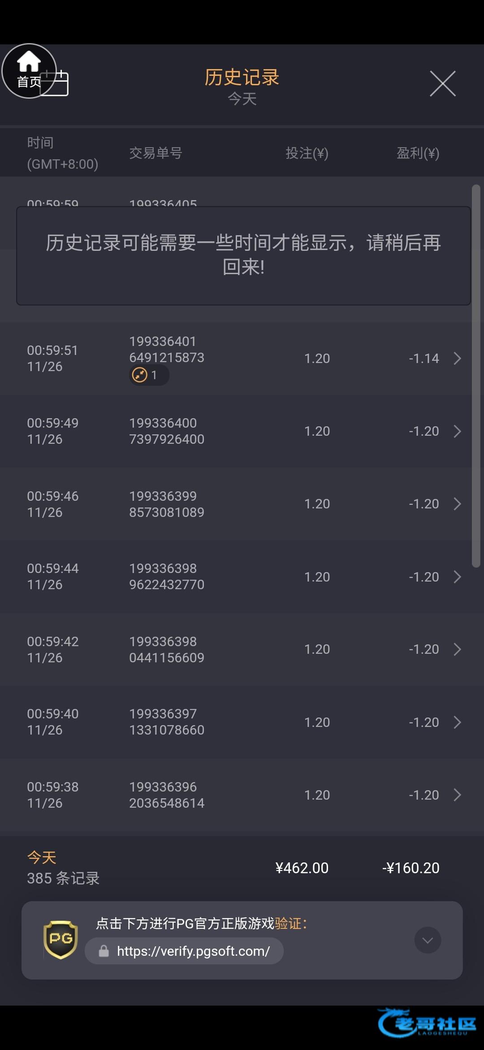Viewport: 484px width, 1050px height.
Task: Open arrow for the 00:59:42 record
Action: (457, 649)
